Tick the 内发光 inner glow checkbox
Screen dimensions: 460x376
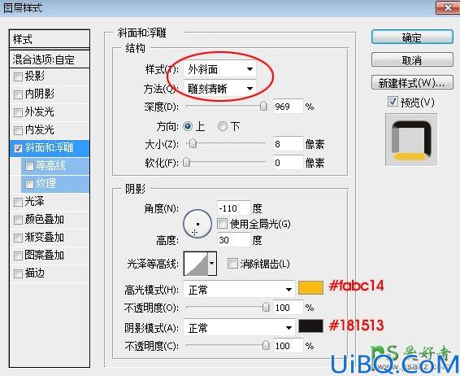coord(18,130)
